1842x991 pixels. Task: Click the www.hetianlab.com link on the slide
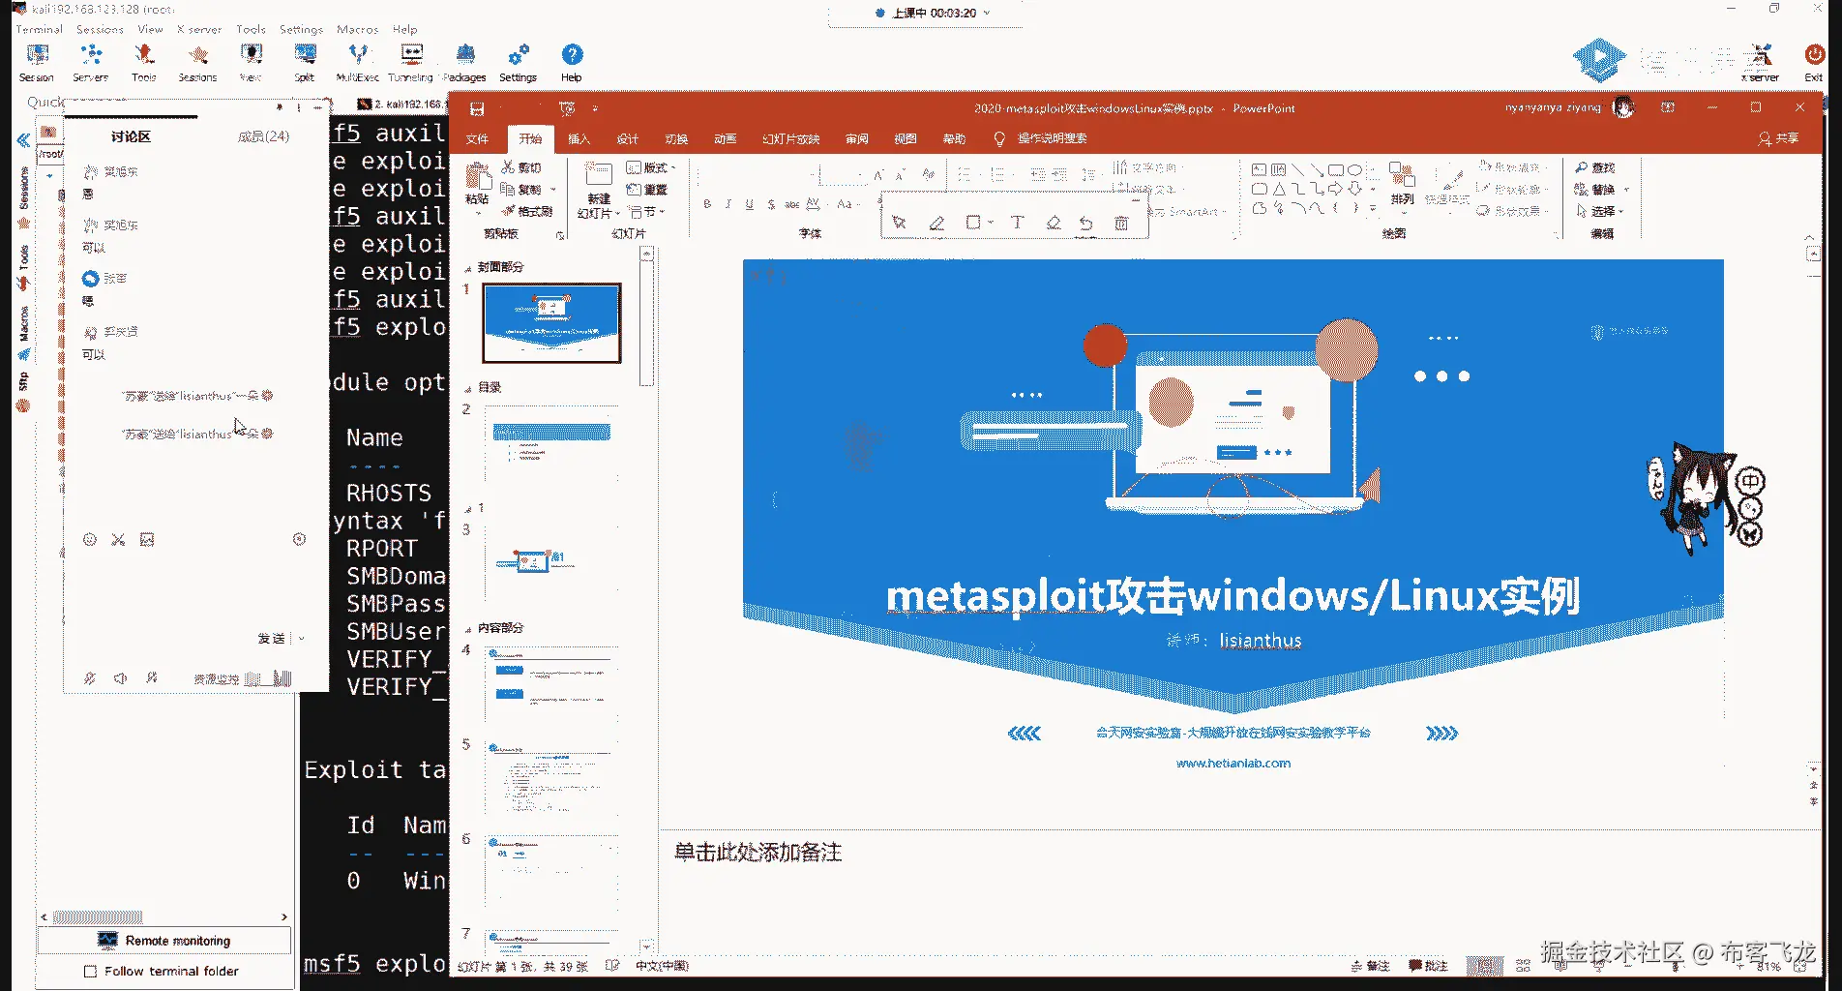click(x=1233, y=763)
